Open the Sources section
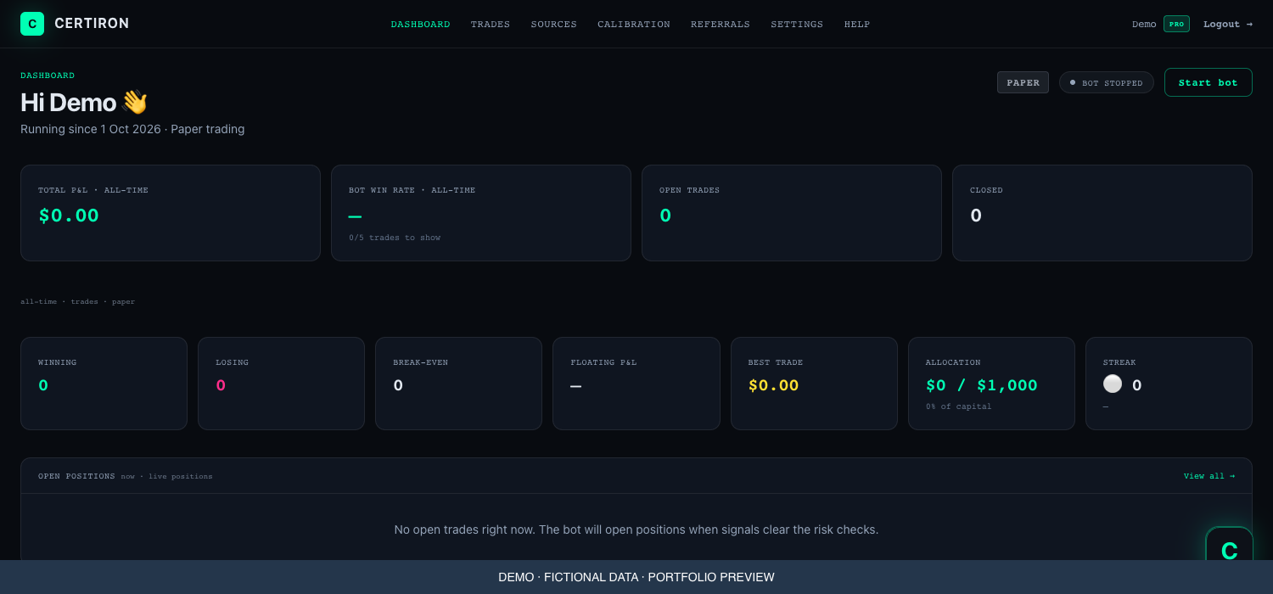Viewport: 1273px width, 594px height. pos(553,24)
